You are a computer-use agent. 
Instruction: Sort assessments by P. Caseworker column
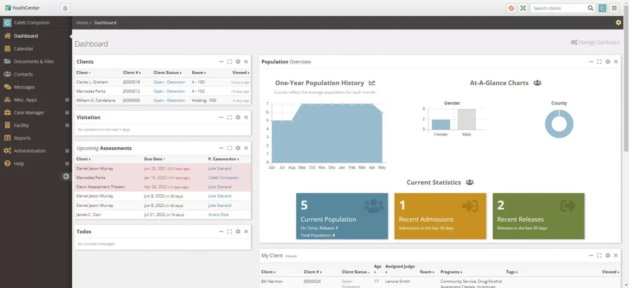click(224, 159)
